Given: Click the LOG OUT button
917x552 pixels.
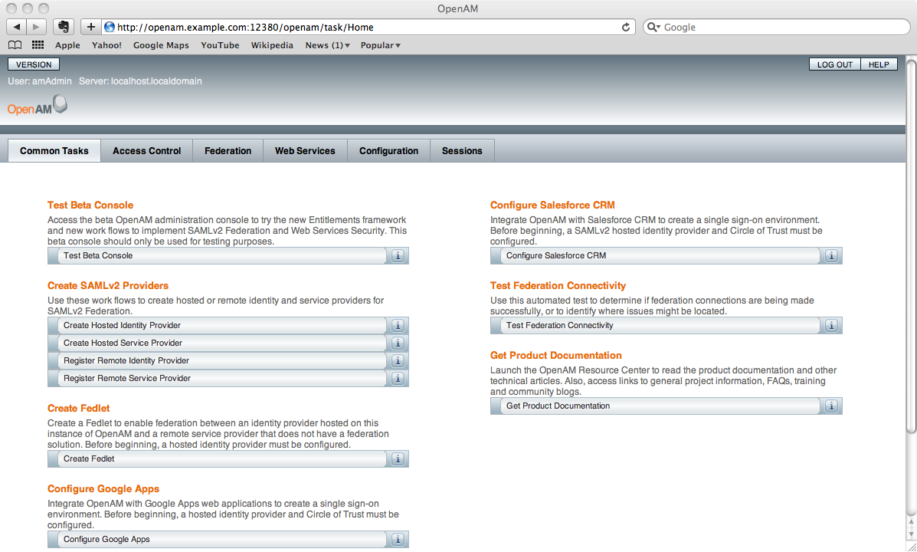Looking at the screenshot, I should [834, 64].
